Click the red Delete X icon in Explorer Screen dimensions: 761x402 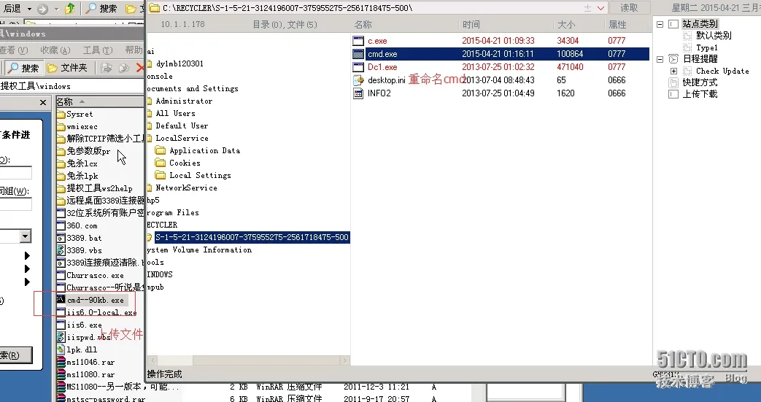(x=140, y=68)
